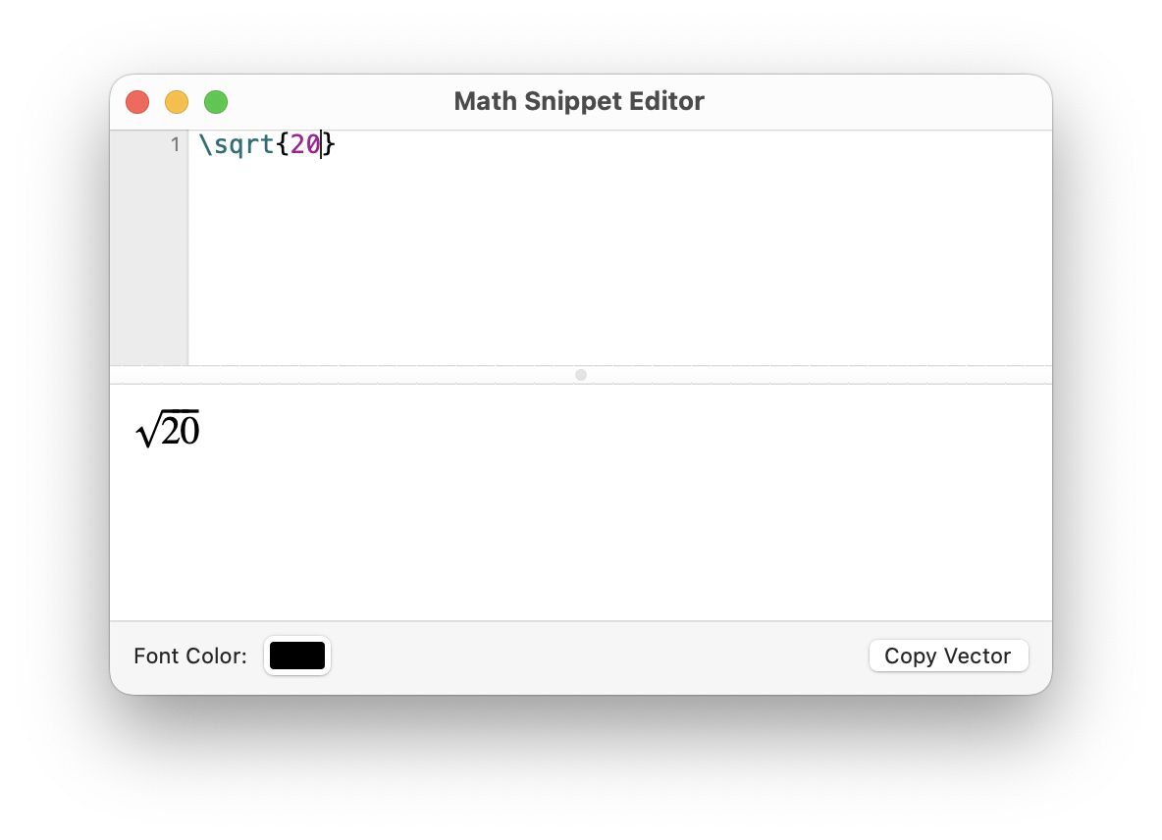
Task: Click the black color swatch next to Font Color
Action: point(297,656)
